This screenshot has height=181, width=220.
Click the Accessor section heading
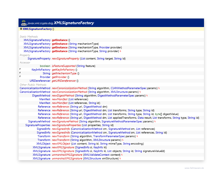(x=25, y=62)
